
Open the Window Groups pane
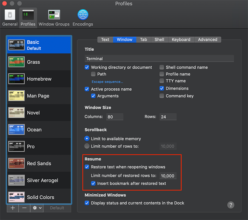point(54,17)
